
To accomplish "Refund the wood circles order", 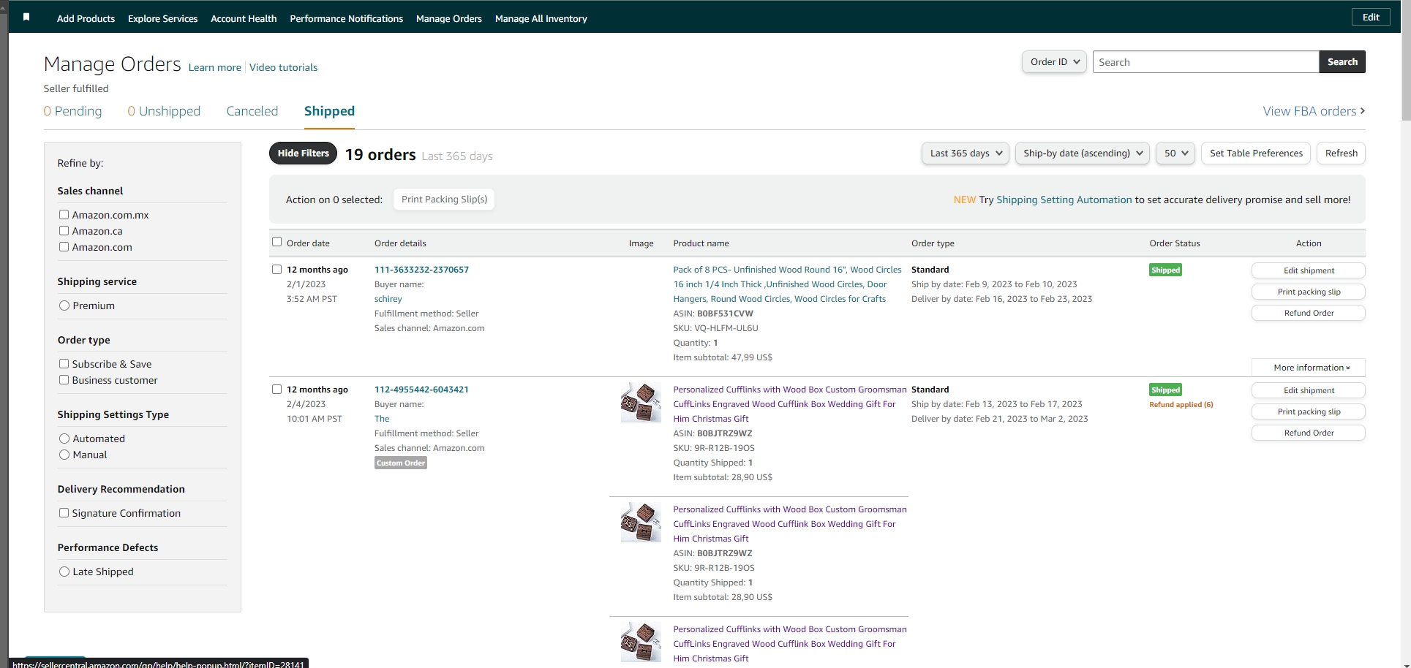I will pos(1309,313).
